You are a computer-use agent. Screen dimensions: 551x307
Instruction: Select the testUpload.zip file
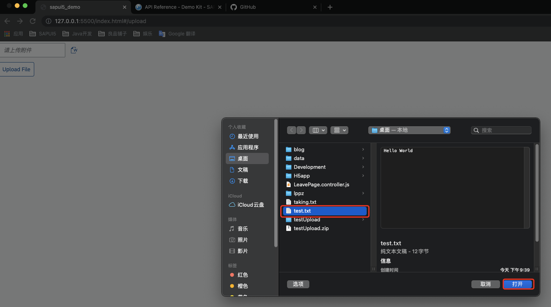pyautogui.click(x=325, y=228)
